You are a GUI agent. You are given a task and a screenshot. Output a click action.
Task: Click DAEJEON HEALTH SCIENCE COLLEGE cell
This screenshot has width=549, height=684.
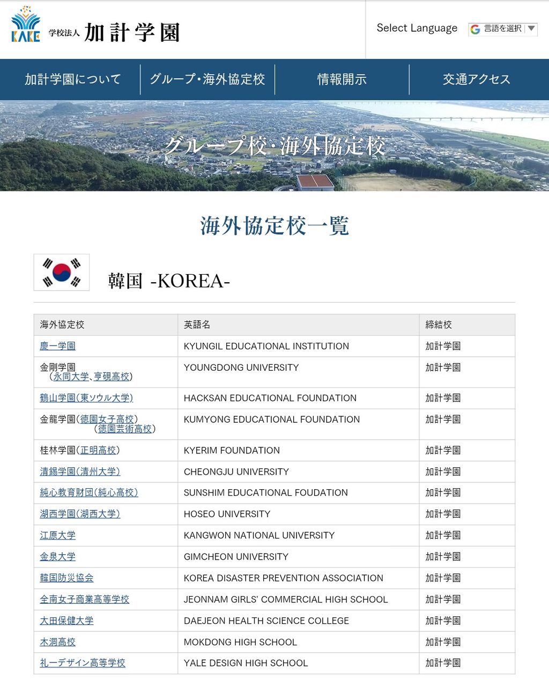click(x=298, y=621)
